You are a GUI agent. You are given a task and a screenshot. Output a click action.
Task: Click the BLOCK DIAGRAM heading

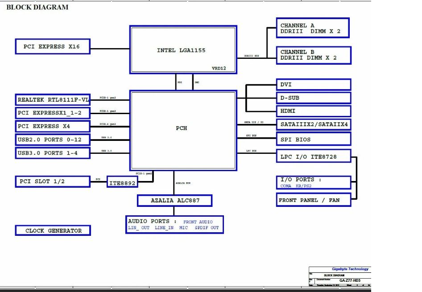point(37,7)
